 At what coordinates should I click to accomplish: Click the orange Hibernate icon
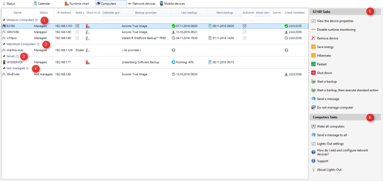pyautogui.click(x=313, y=55)
